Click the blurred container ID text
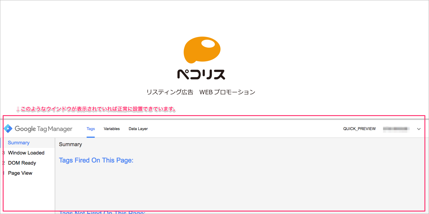The height and width of the screenshot is (214, 429). [x=396, y=129]
